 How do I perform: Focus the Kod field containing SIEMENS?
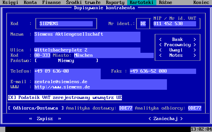pyautogui.click(x=66, y=24)
